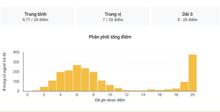Select the histogram bar for score 7
The height and width of the screenshot is (112, 220).
pos(85,80)
